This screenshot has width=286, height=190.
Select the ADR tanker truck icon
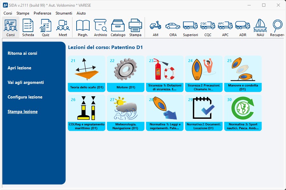242,28
